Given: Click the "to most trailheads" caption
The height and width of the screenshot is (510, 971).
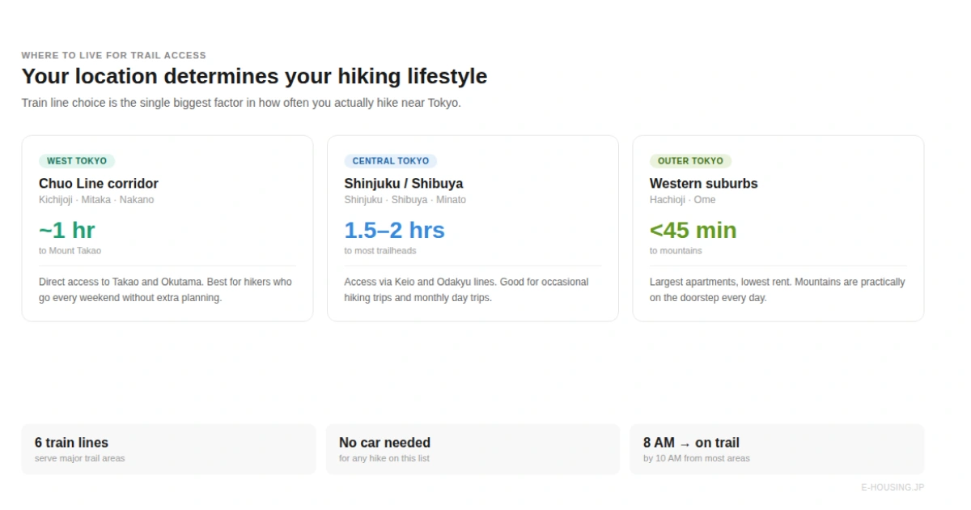Looking at the screenshot, I should point(380,251).
